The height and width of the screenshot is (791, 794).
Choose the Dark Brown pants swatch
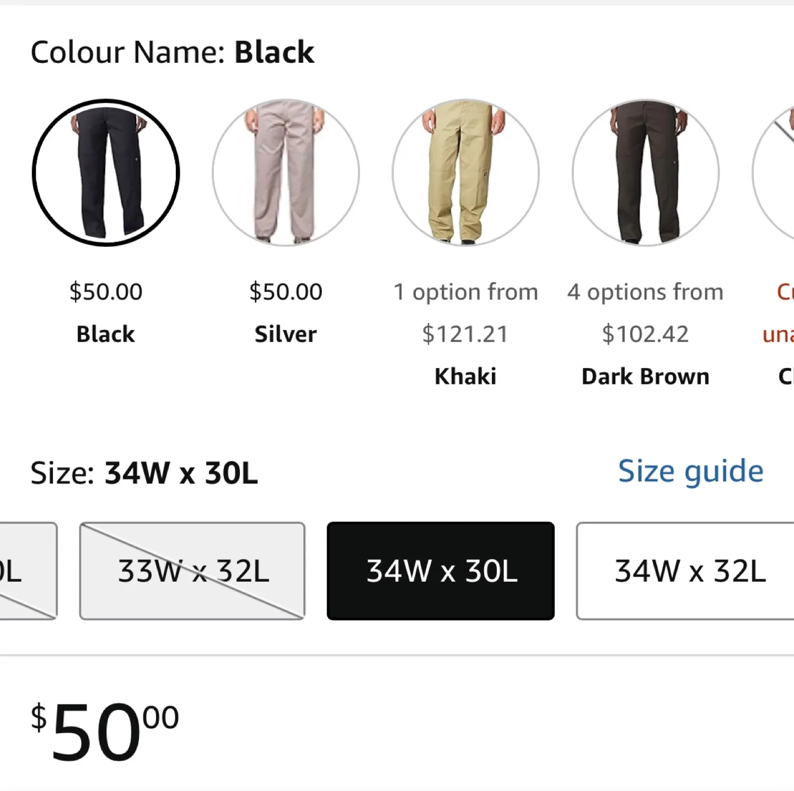pyautogui.click(x=646, y=172)
